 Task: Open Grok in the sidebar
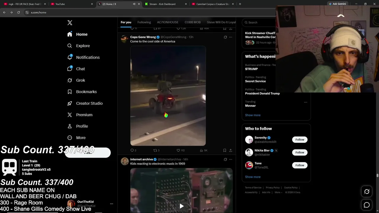coord(76,80)
